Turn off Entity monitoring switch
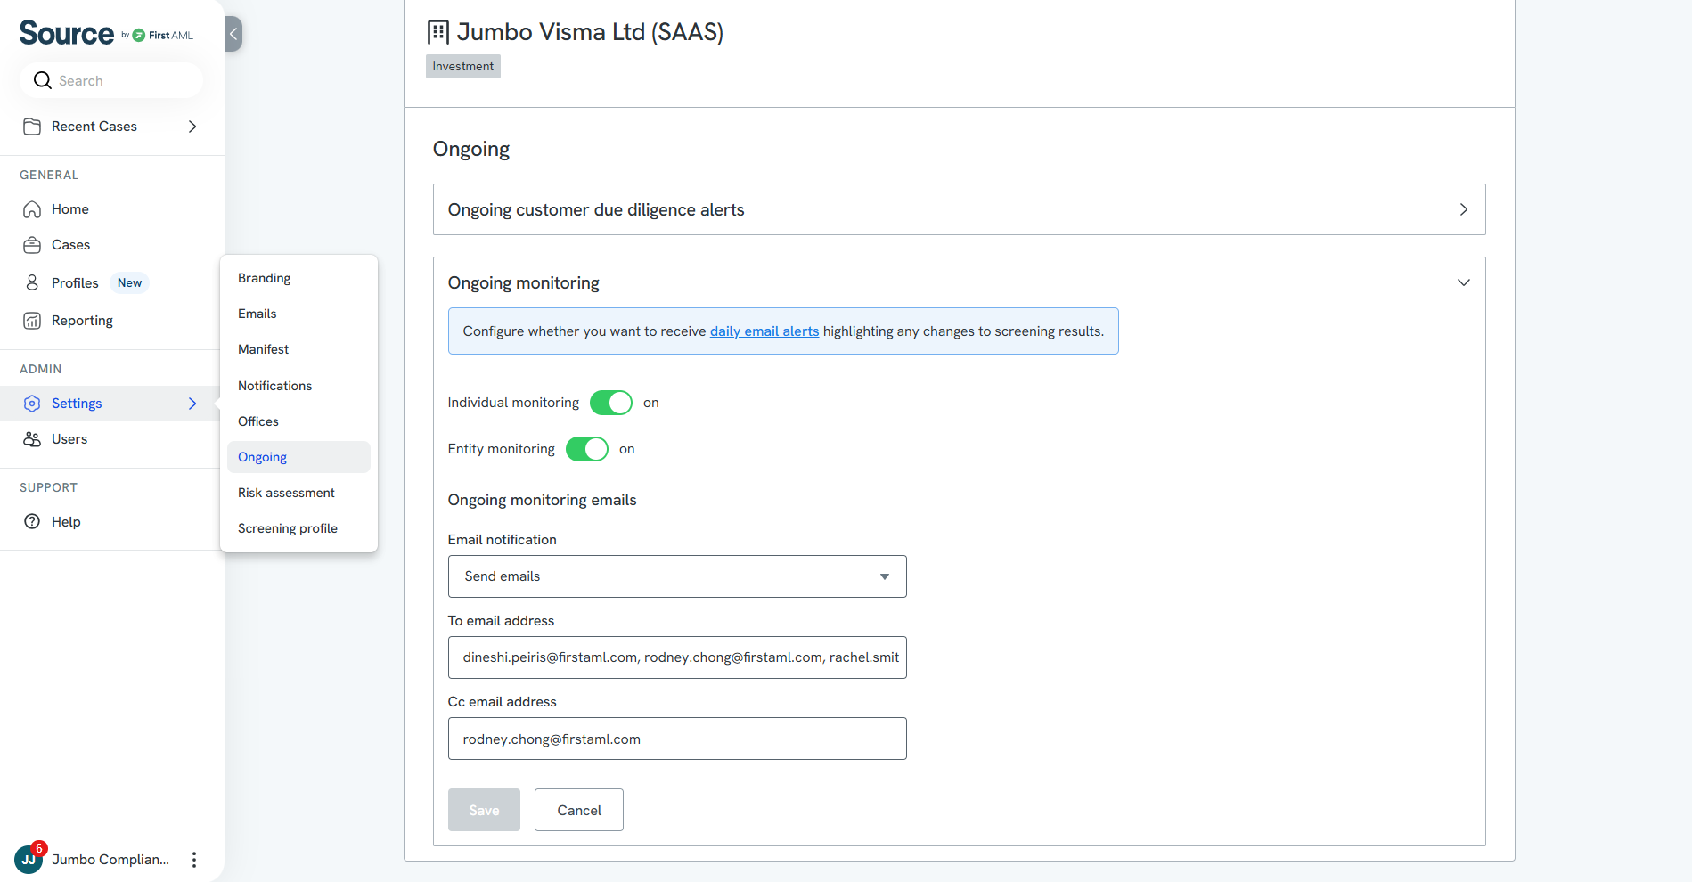The width and height of the screenshot is (1692, 882). pyautogui.click(x=587, y=449)
